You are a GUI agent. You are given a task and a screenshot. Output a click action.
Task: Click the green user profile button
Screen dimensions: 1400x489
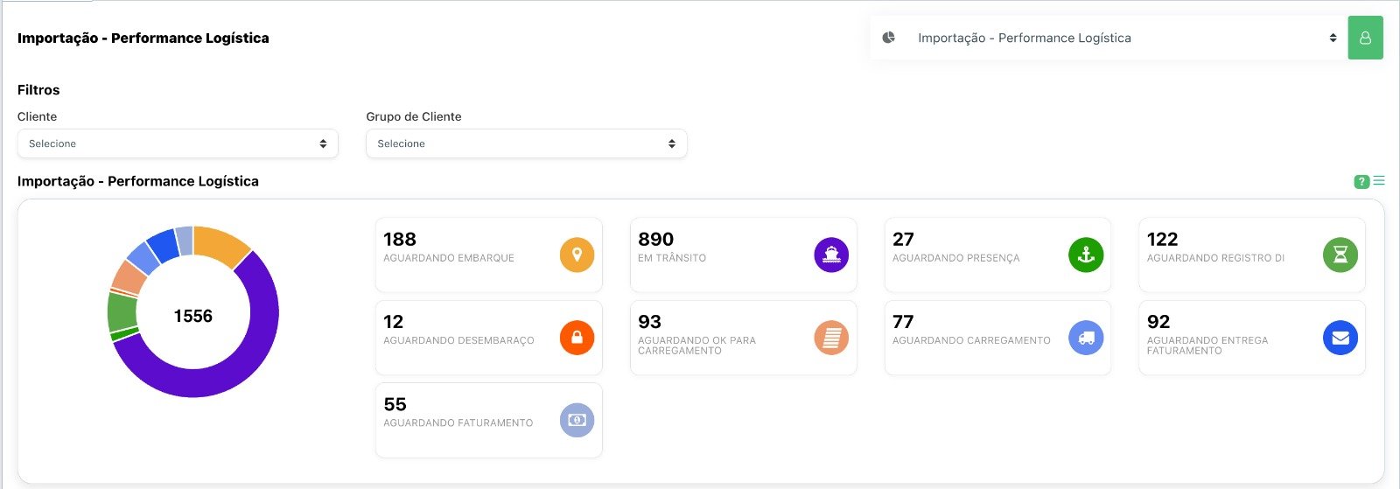[x=1365, y=38]
